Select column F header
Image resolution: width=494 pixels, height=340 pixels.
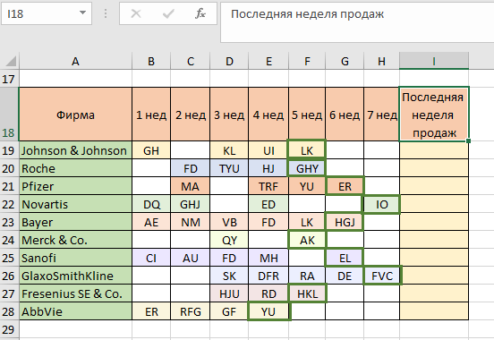pyautogui.click(x=307, y=61)
